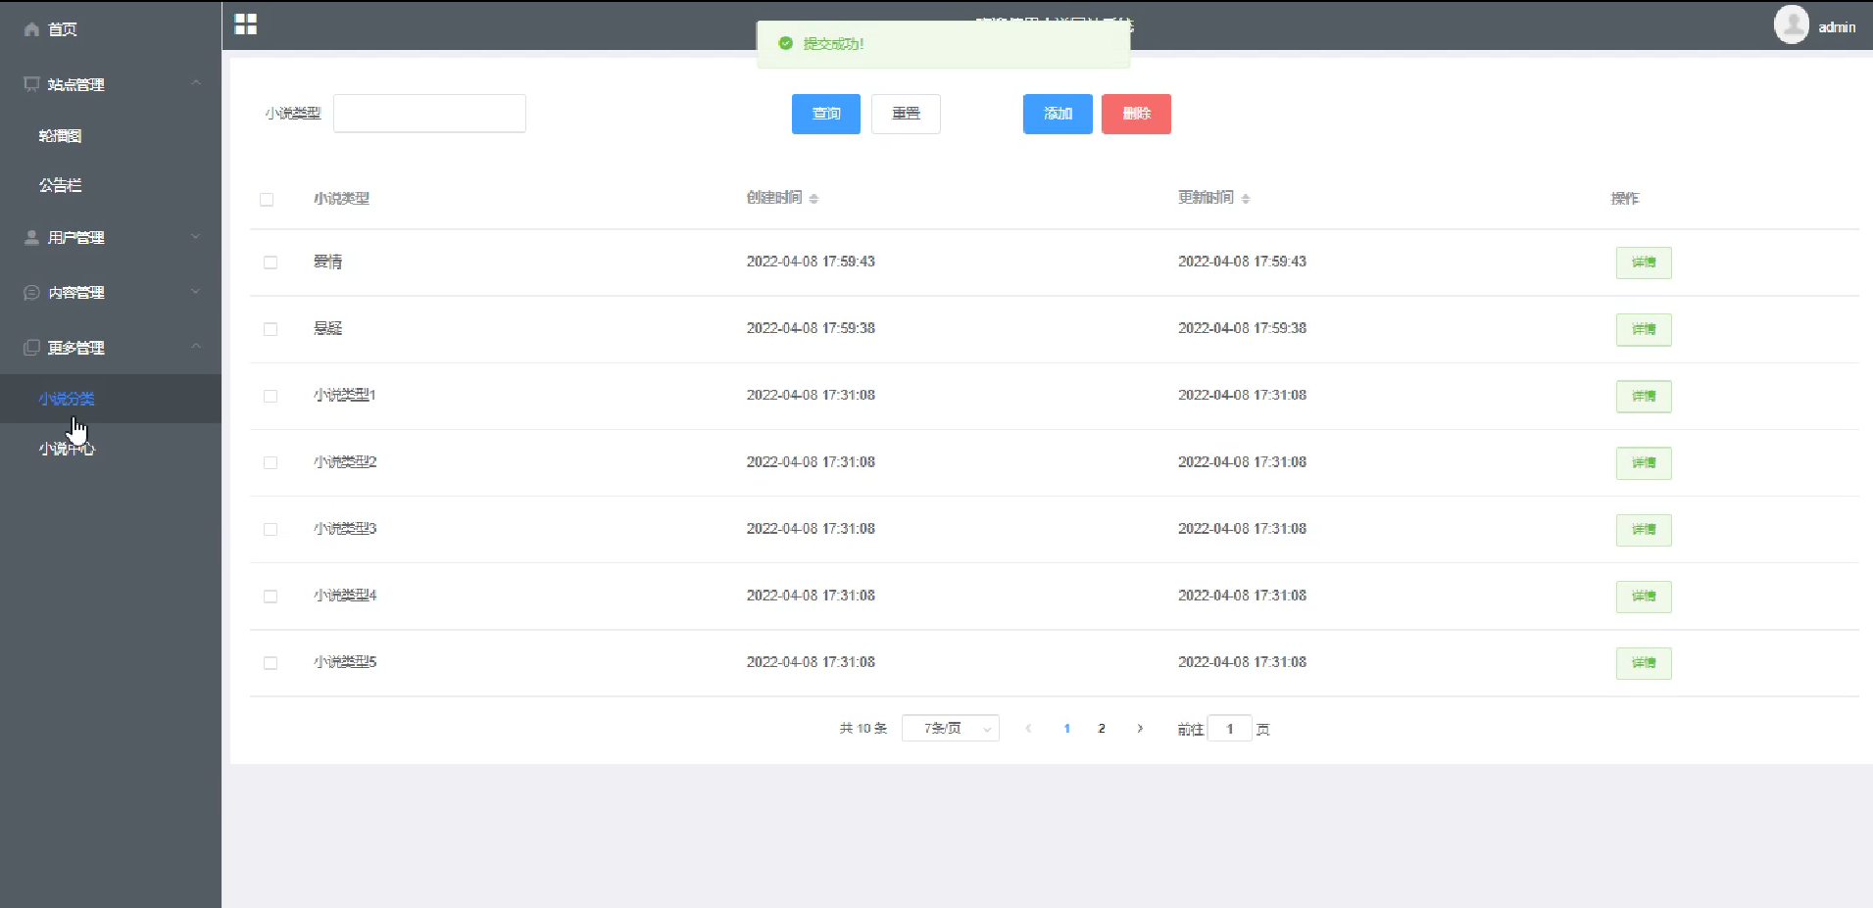
Task: Click the grid menu icon in the top bar
Action: pos(246,24)
